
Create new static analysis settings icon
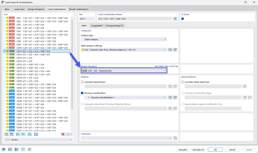(170, 50)
